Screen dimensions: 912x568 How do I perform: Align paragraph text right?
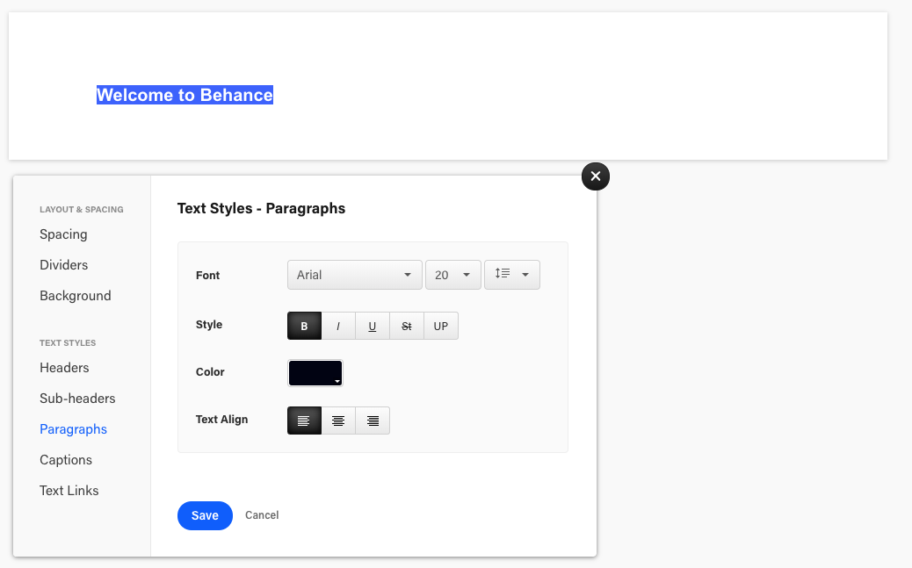(x=373, y=421)
